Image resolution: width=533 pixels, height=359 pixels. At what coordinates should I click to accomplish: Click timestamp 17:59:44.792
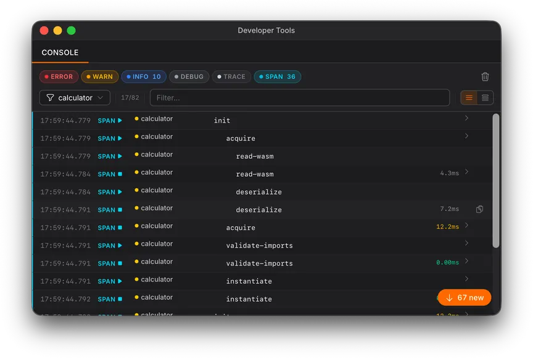pos(65,299)
